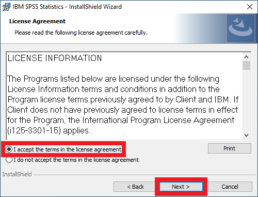The image size is (258, 197).
Task: Click the license text scrollbar thumb
Action: point(246,66)
